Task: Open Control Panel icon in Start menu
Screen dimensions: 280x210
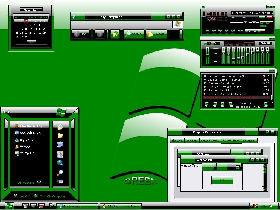Action: [x=60, y=154]
